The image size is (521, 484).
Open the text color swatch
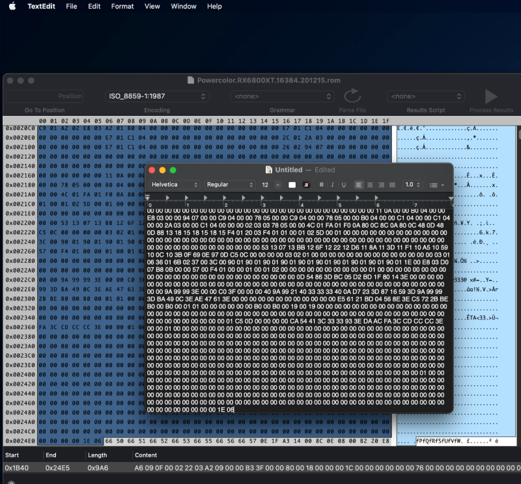pyautogui.click(x=292, y=185)
